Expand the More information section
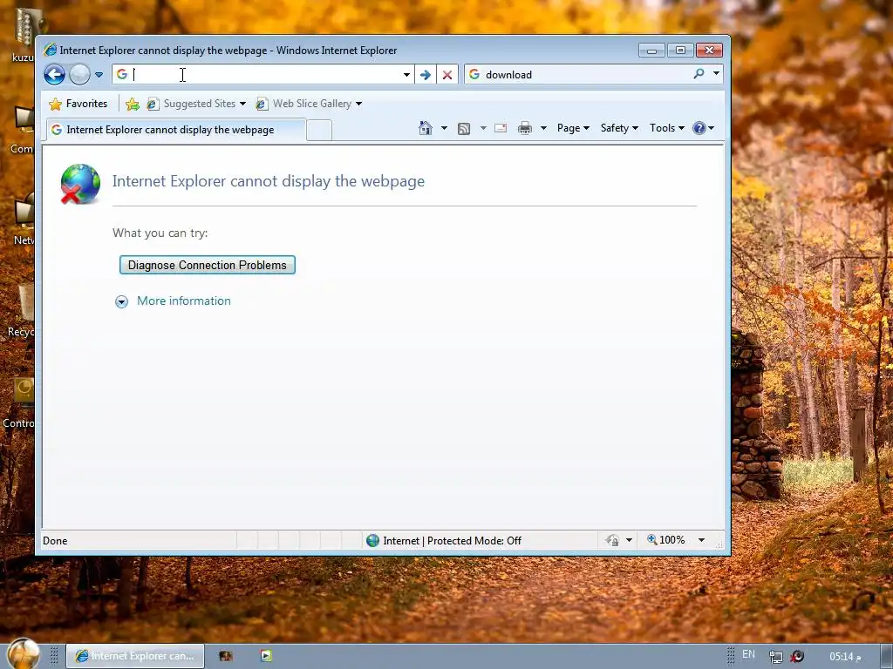The image size is (893, 669). coord(121,301)
